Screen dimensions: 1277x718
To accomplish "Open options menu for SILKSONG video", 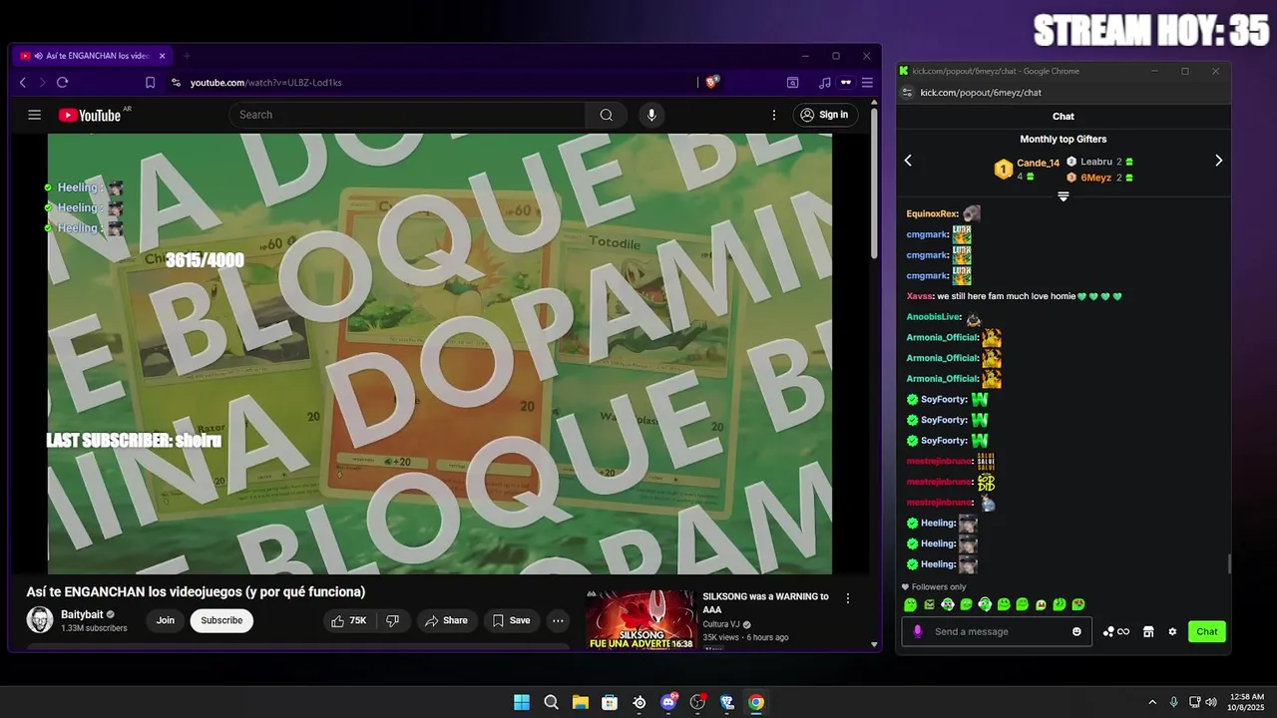I will pyautogui.click(x=848, y=598).
